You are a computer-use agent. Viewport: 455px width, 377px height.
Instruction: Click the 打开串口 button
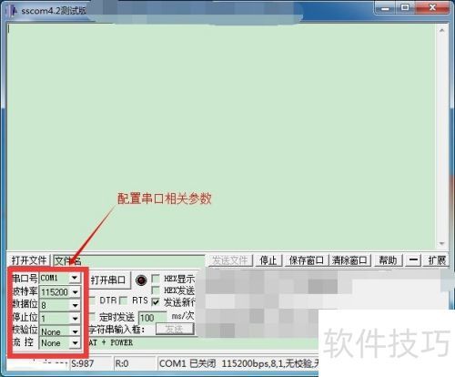point(108,280)
